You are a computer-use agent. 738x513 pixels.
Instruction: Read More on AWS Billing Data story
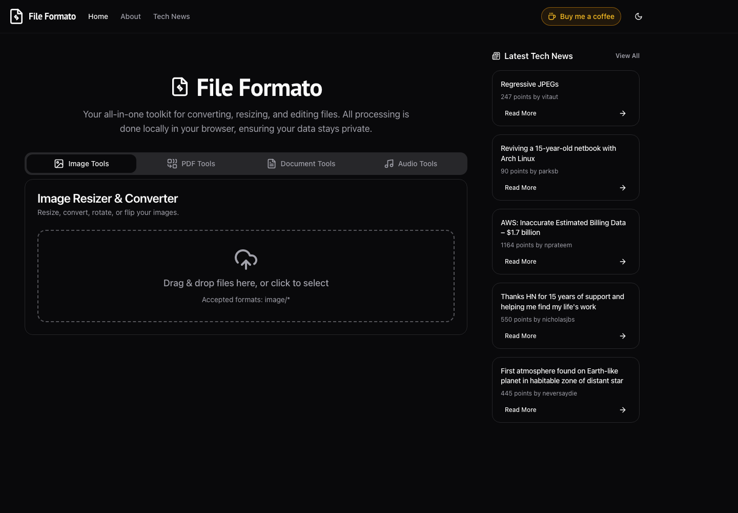pos(566,262)
